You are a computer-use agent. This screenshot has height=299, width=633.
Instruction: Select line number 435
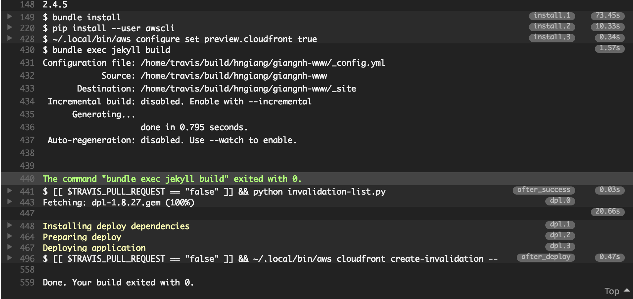click(x=27, y=114)
